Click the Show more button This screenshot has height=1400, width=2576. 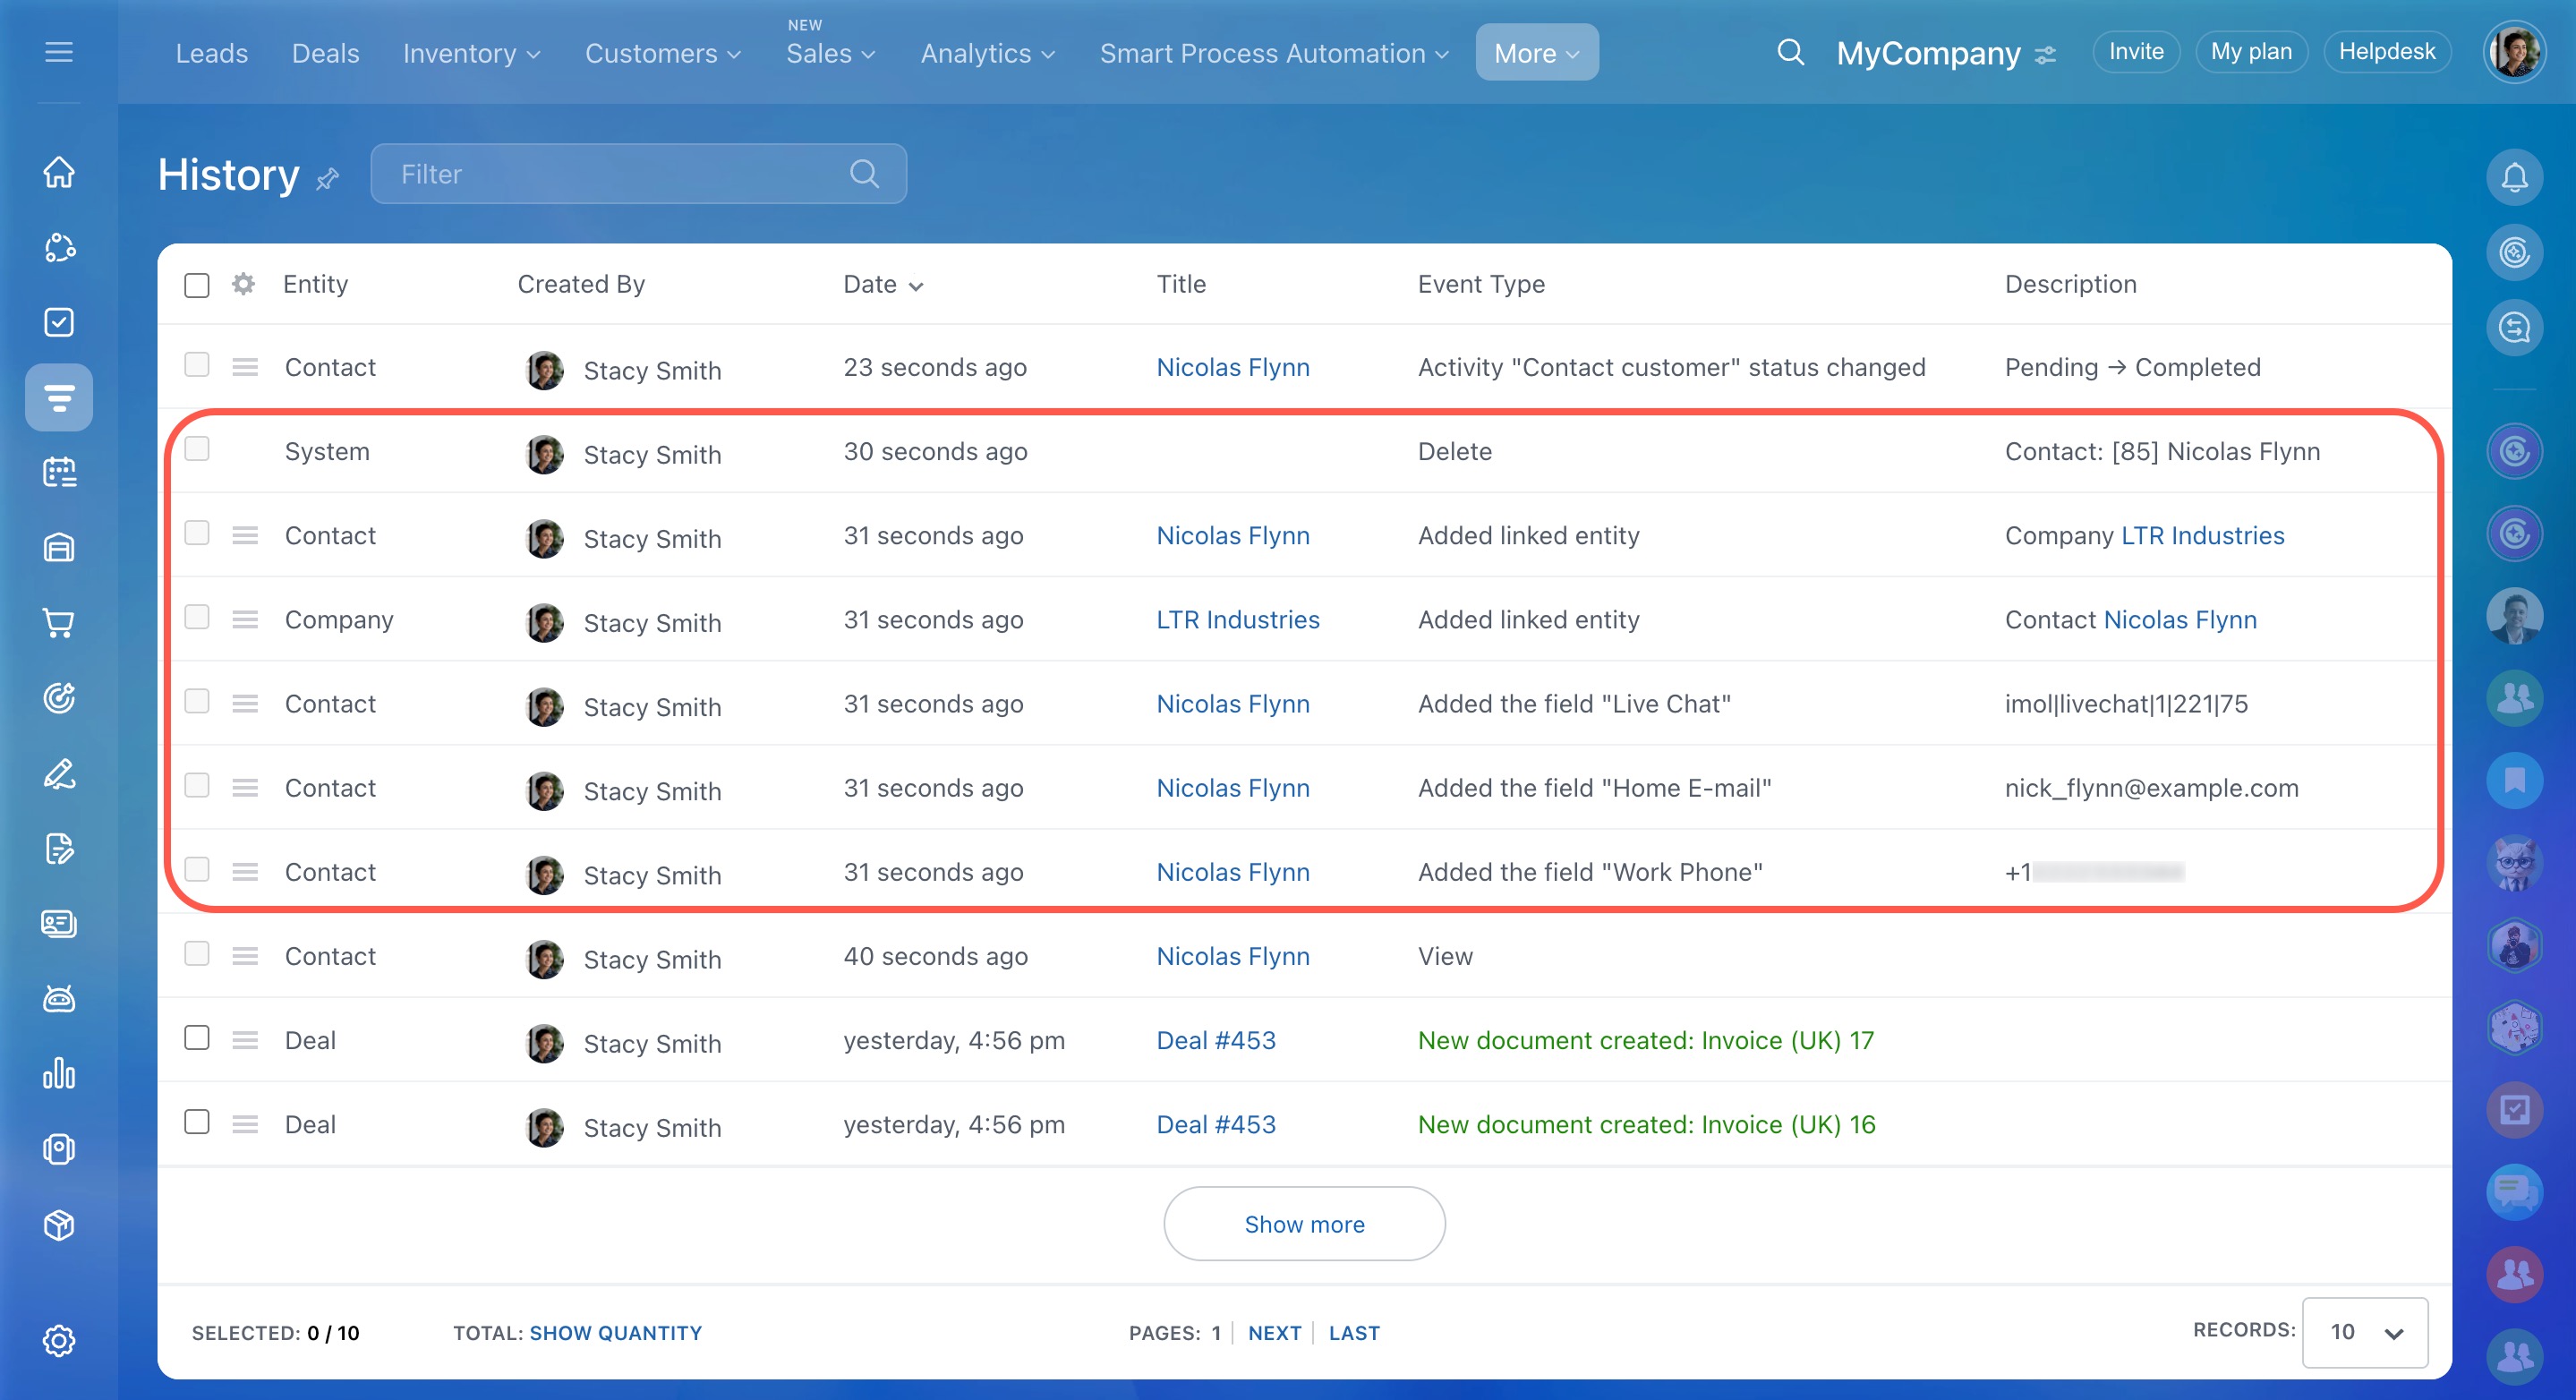1303,1224
